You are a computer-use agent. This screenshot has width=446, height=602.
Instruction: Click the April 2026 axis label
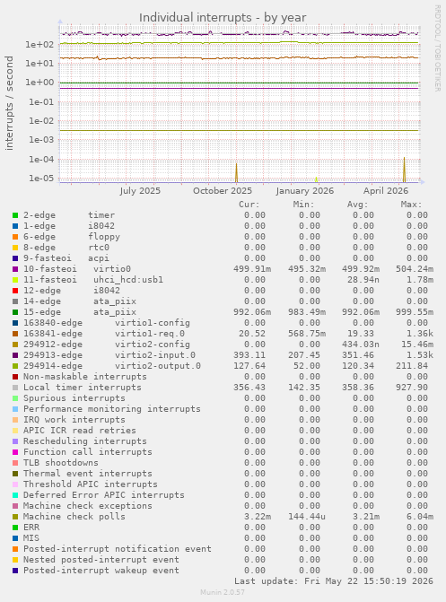[x=386, y=191]
